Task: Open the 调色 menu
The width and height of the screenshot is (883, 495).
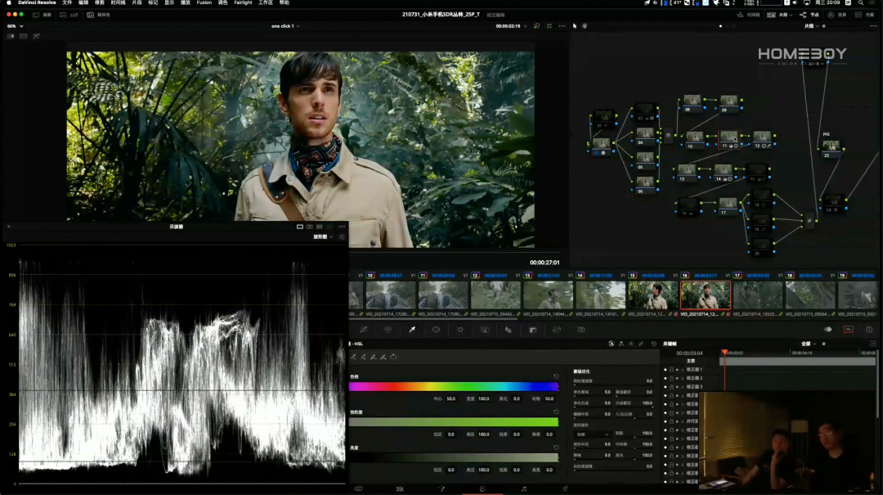Action: point(222,3)
